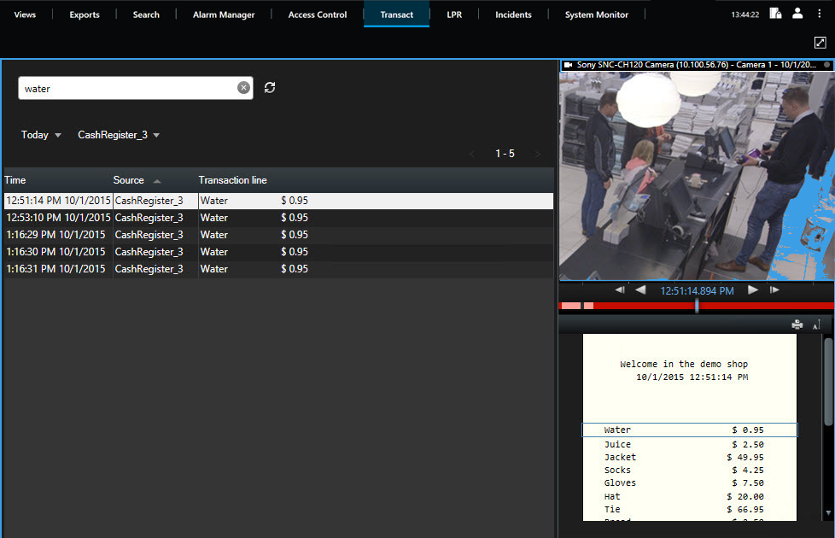This screenshot has height=538, width=835.
Task: Open the LPR tab
Action: 454,15
